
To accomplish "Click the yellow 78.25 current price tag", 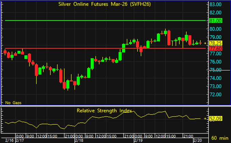I will point(216,43).
